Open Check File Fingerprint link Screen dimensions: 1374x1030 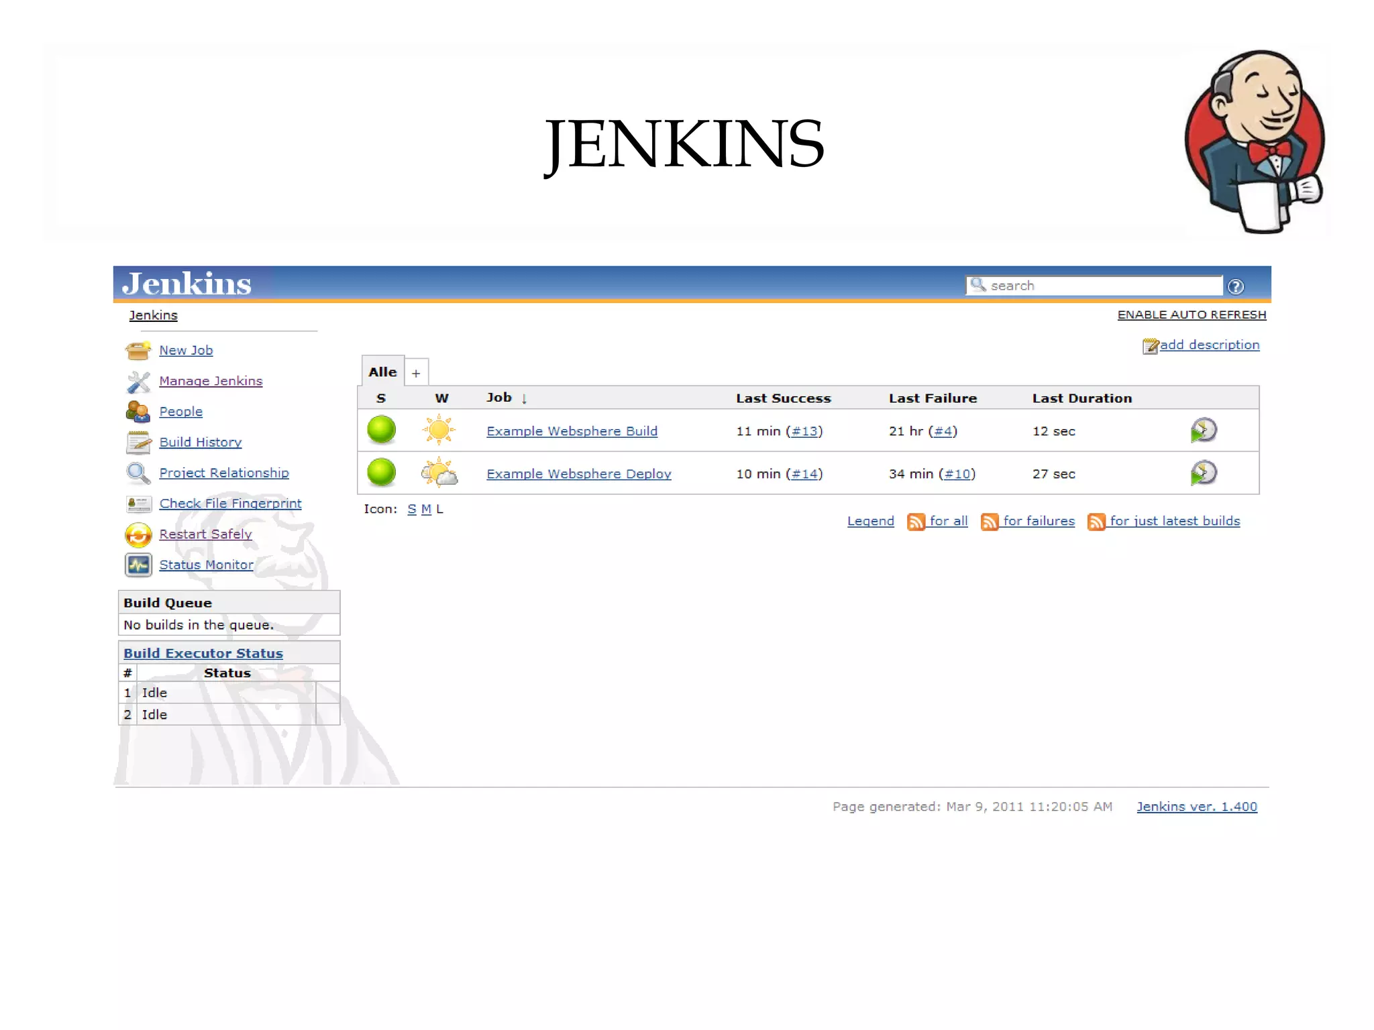(x=230, y=504)
